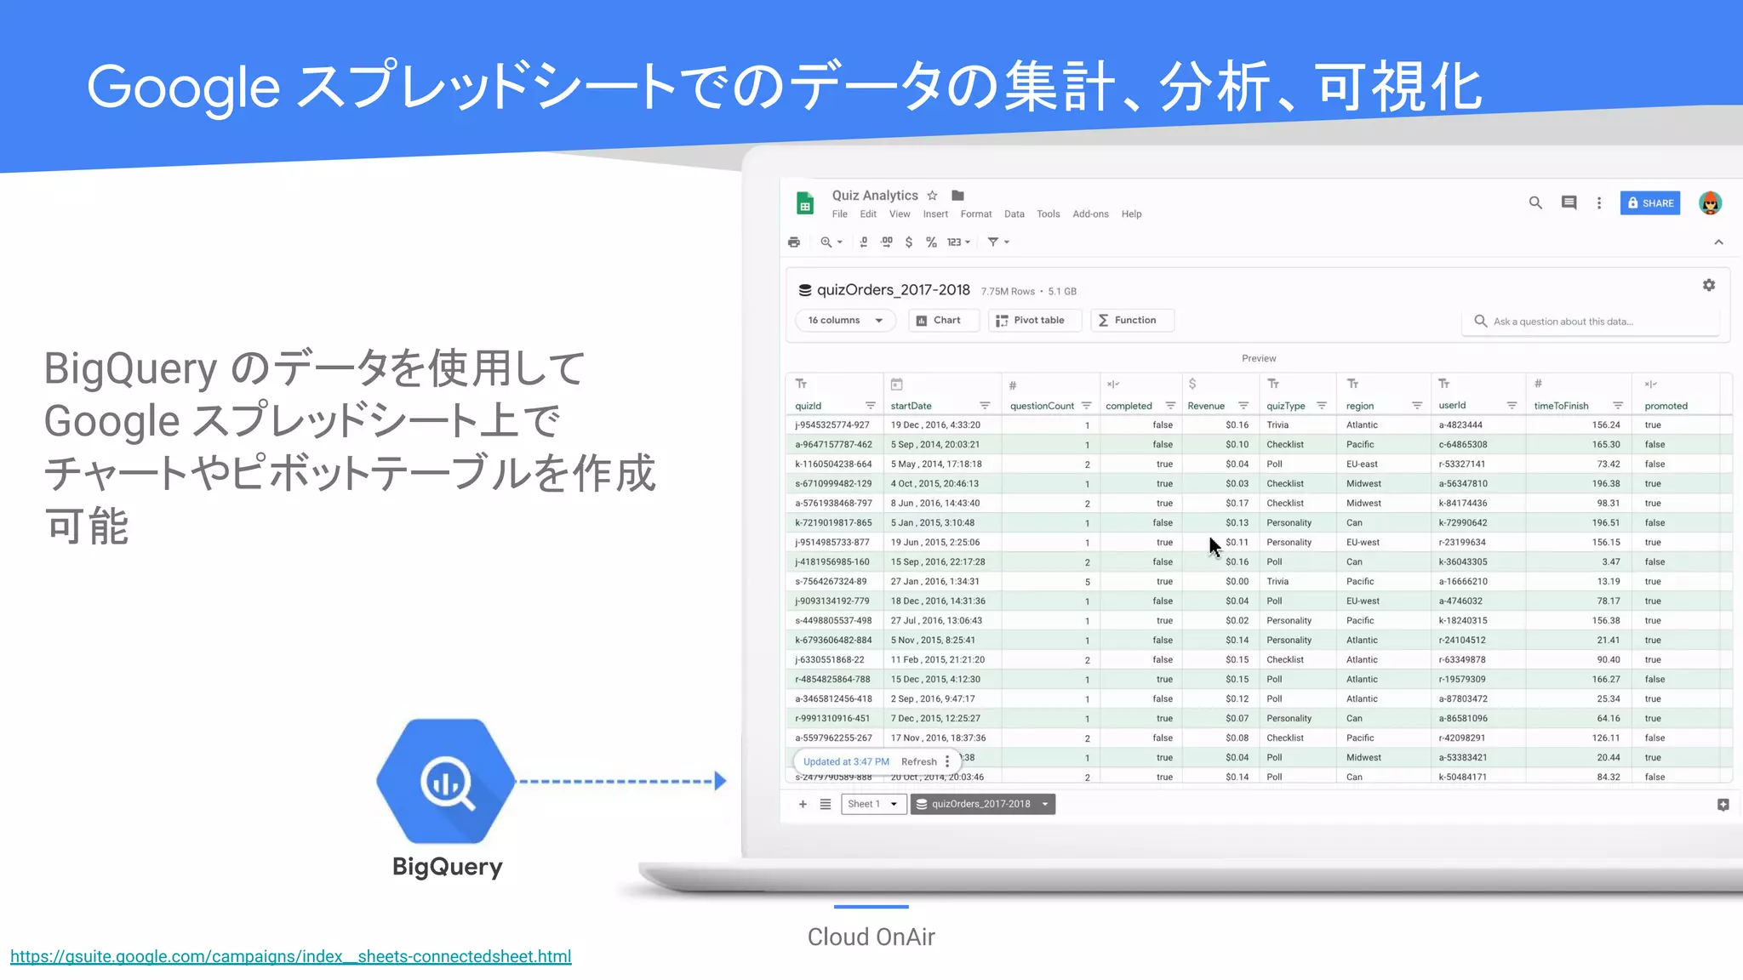The height and width of the screenshot is (980, 1743).
Task: Open the 123 more formats dropdown
Action: coord(958,242)
